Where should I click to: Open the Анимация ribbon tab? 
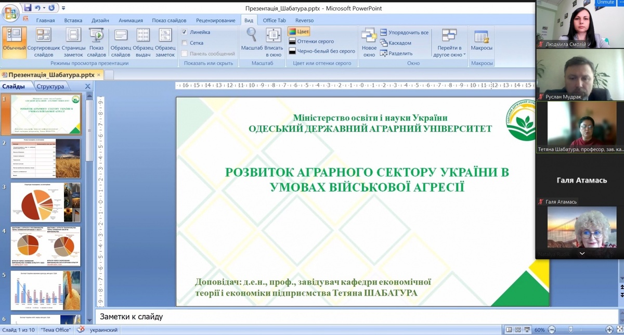[131, 20]
